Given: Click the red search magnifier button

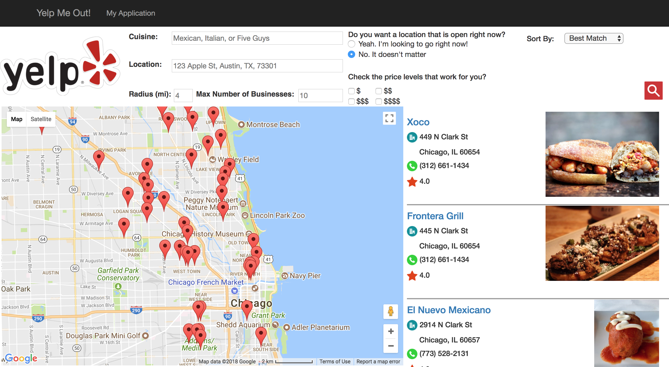Looking at the screenshot, I should (x=653, y=91).
